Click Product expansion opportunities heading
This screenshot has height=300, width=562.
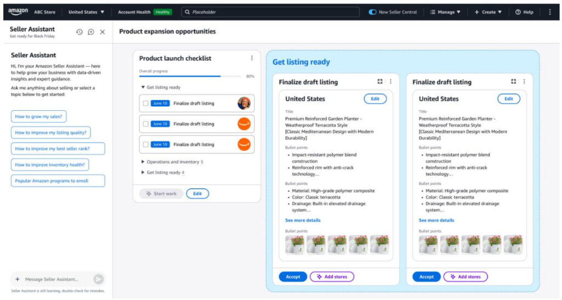[x=167, y=31]
